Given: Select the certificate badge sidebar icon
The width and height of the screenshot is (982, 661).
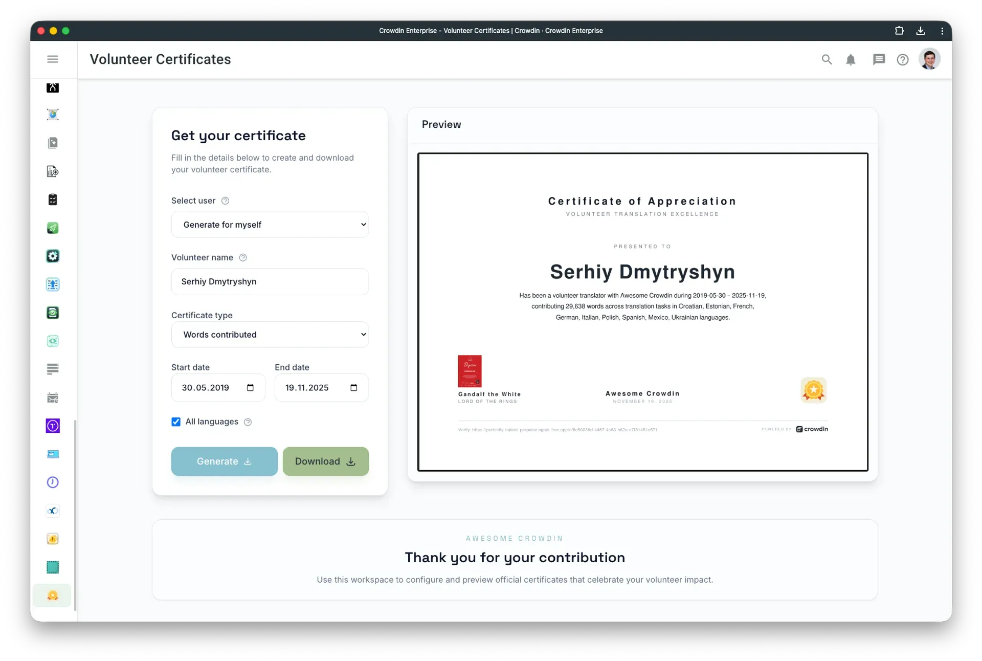Looking at the screenshot, I should 53,596.
